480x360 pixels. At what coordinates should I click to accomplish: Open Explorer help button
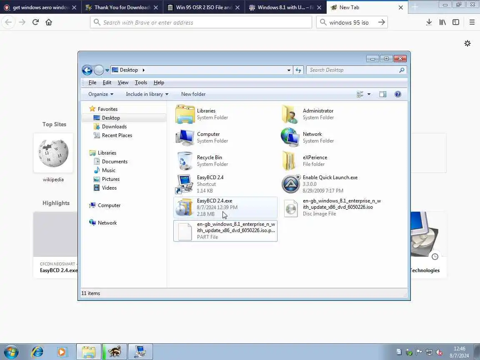[397, 94]
